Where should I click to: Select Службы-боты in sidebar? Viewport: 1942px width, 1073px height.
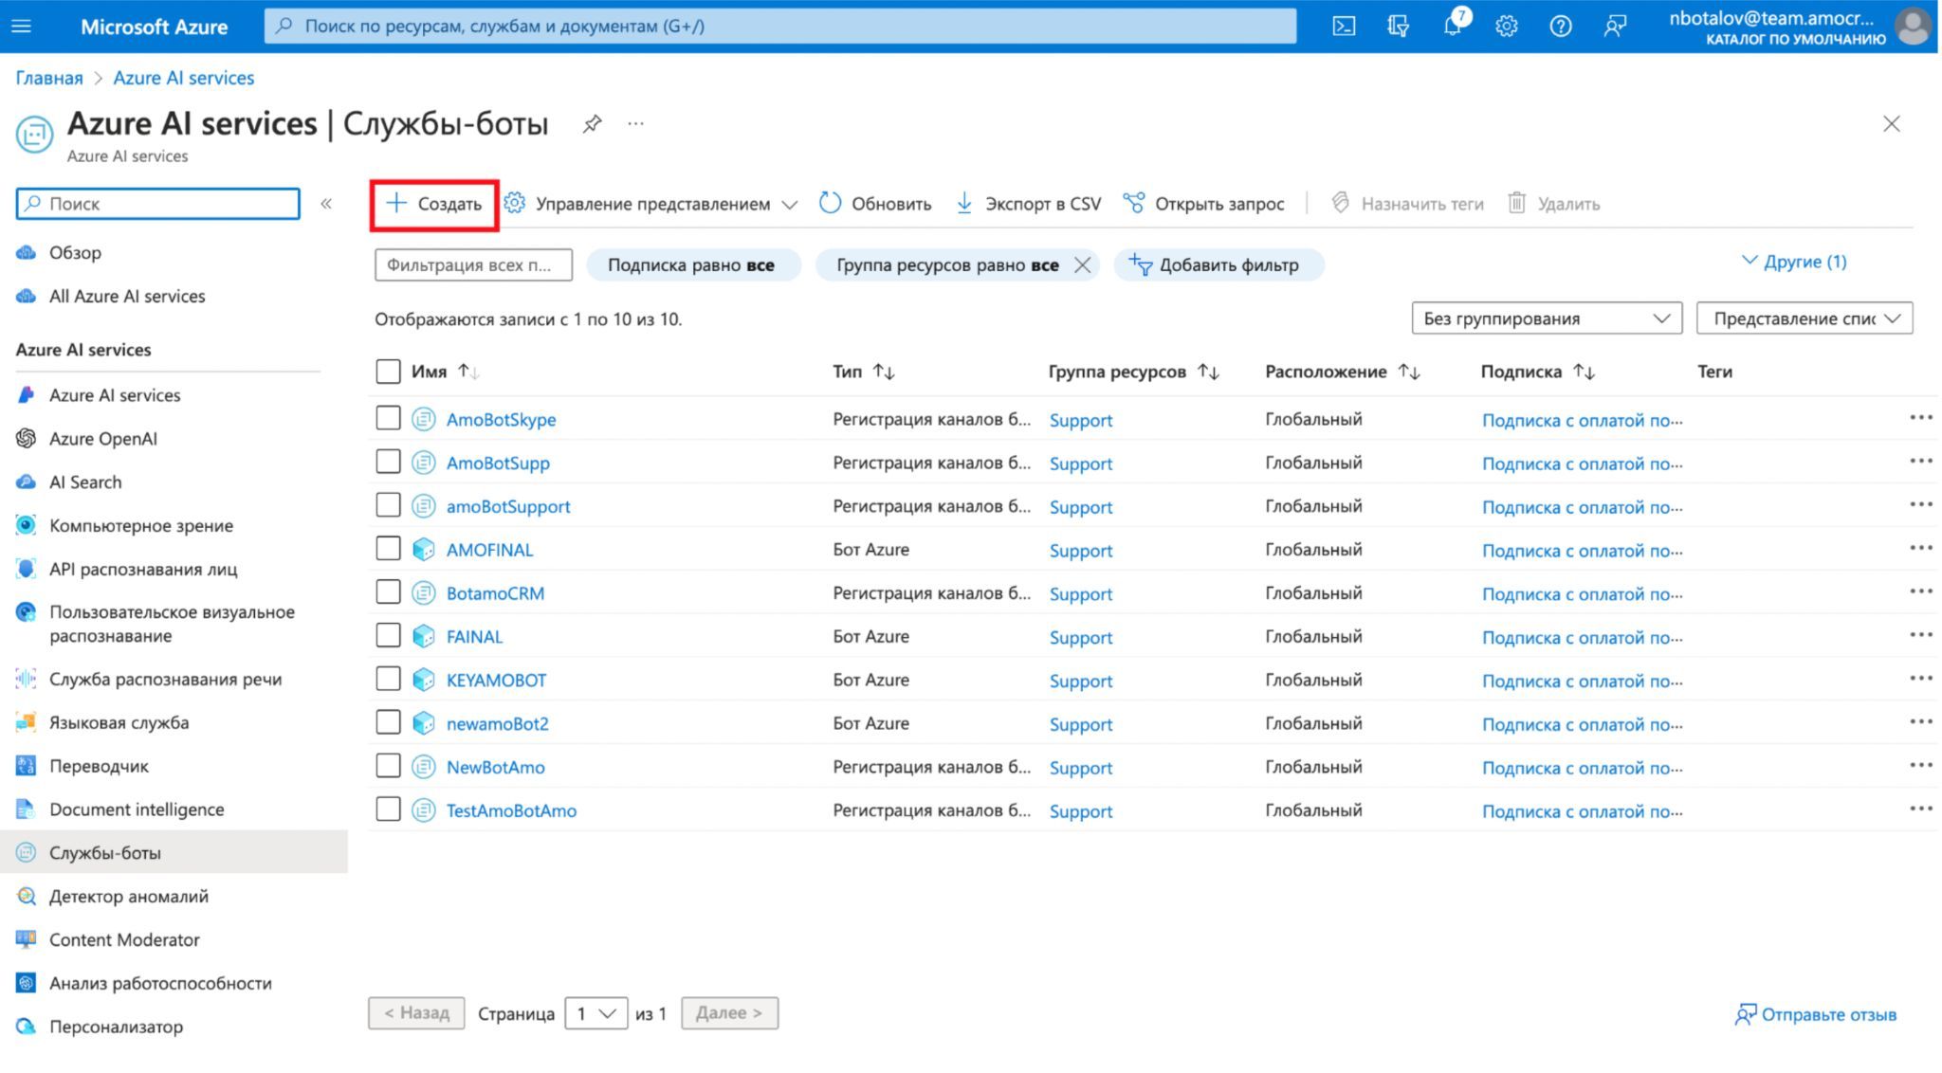click(174, 852)
